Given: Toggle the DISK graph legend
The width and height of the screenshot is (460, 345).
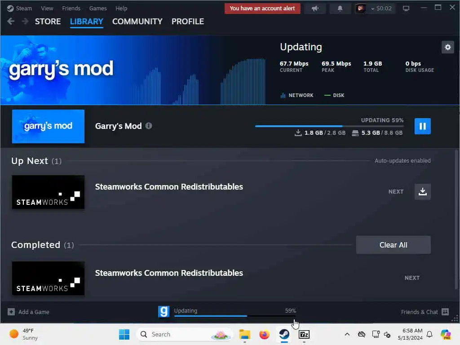Looking at the screenshot, I should pos(334,95).
